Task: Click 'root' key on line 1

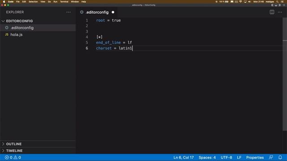Action: coord(100,21)
